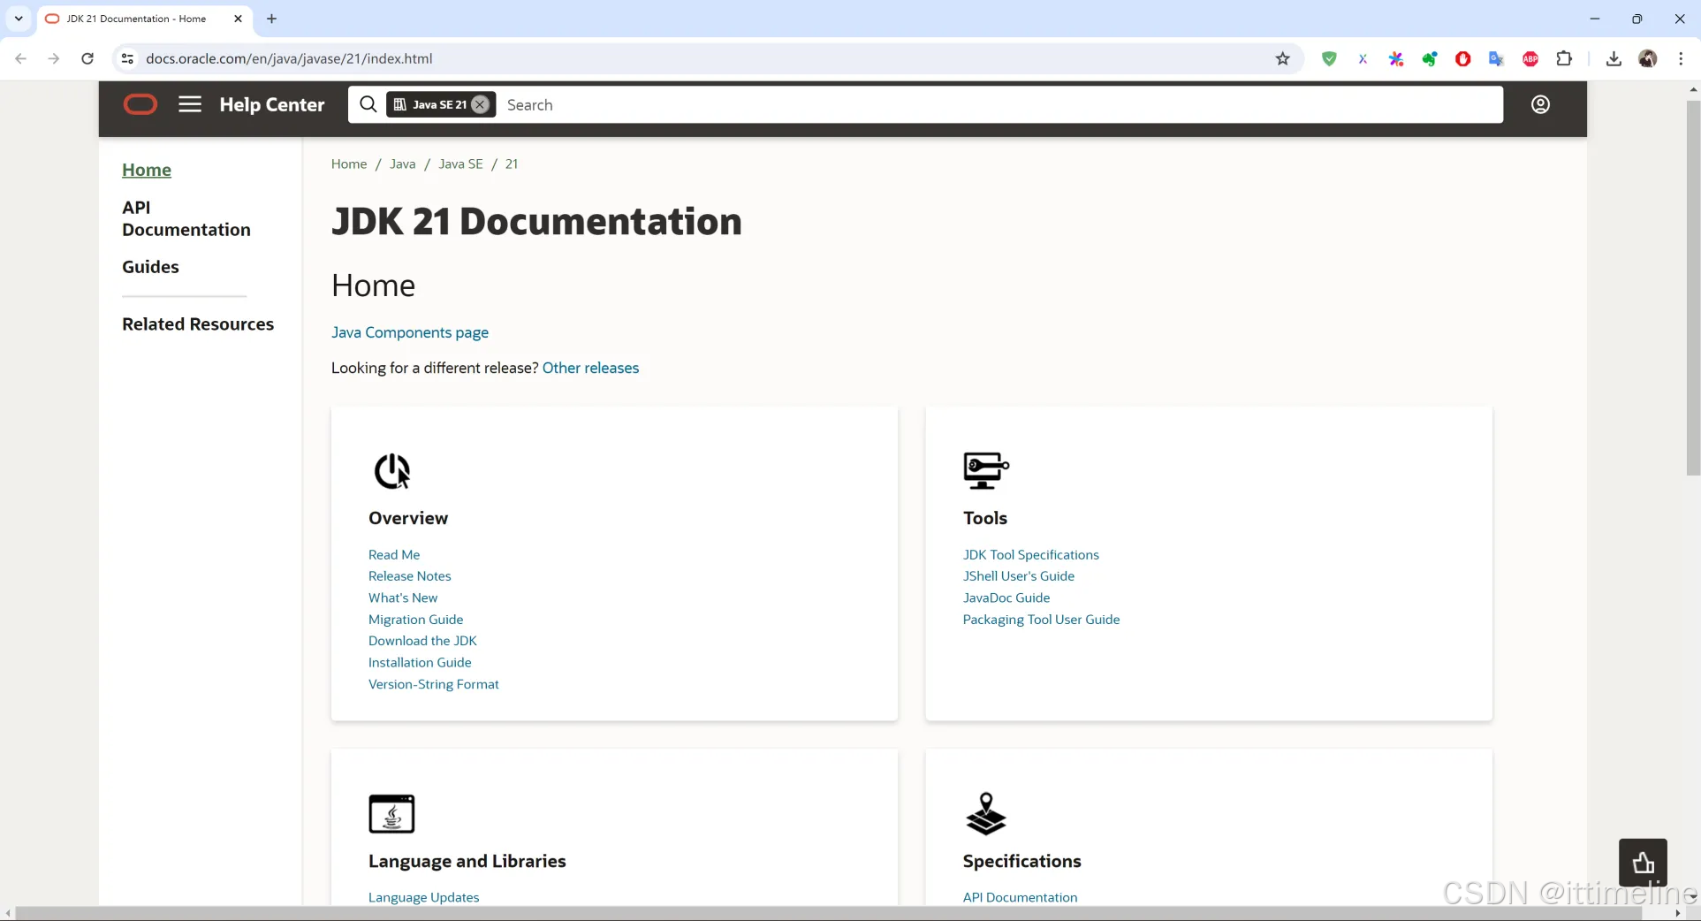Screen dimensions: 1701x921
Task: Bookmark this page with the star icon
Action: [x=1282, y=58]
